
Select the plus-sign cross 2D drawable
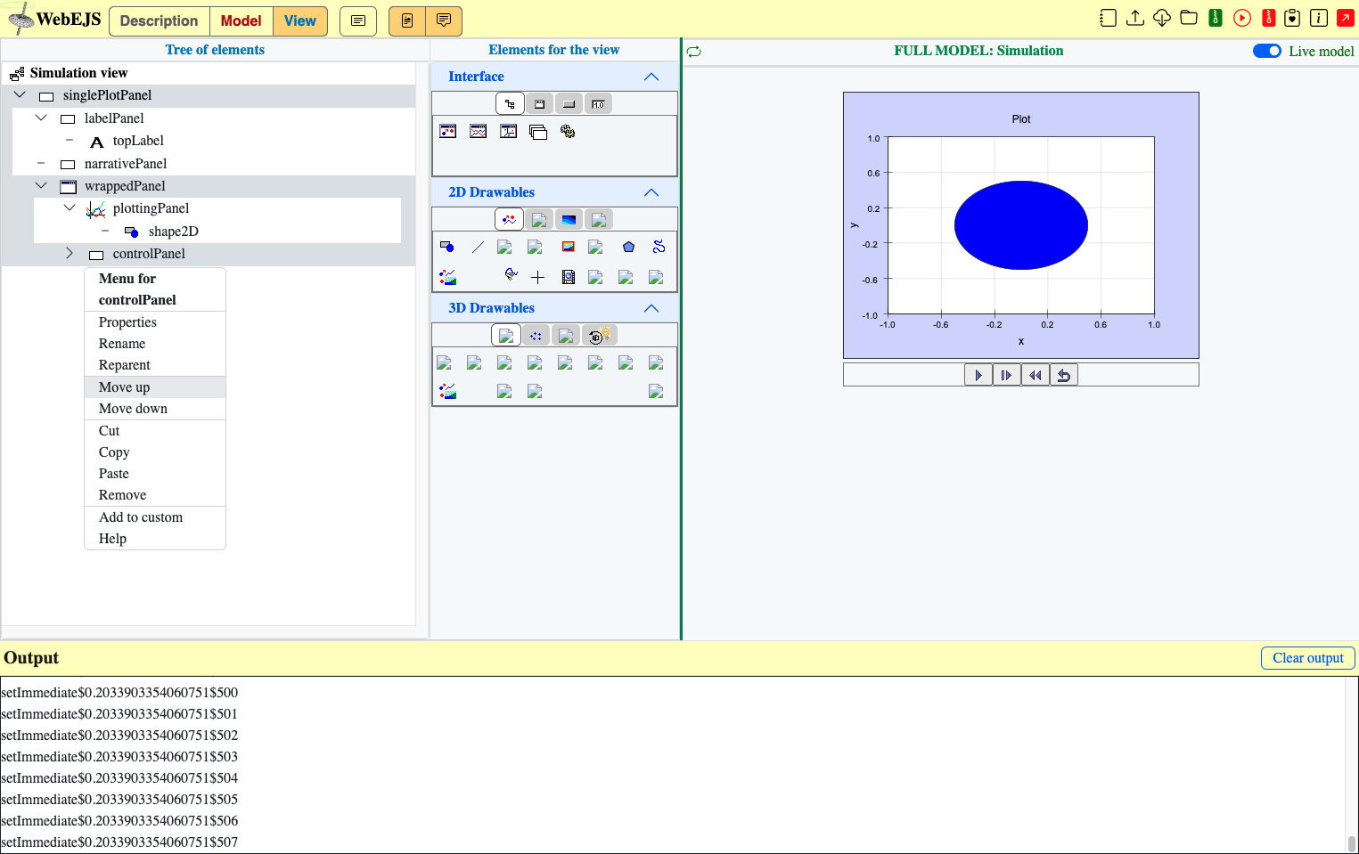coord(537,277)
